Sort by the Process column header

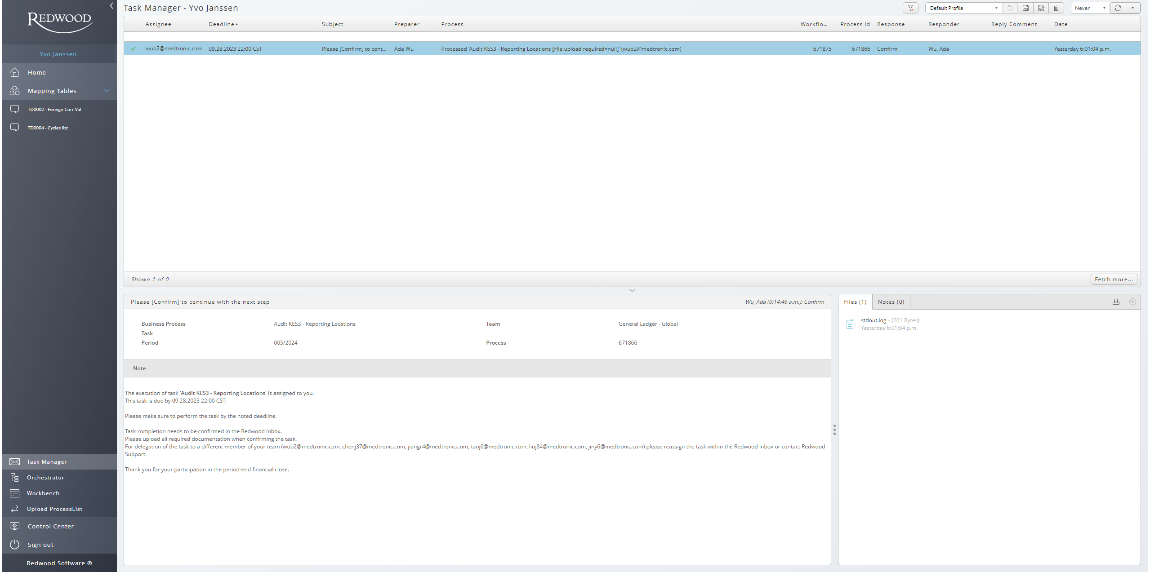point(452,24)
